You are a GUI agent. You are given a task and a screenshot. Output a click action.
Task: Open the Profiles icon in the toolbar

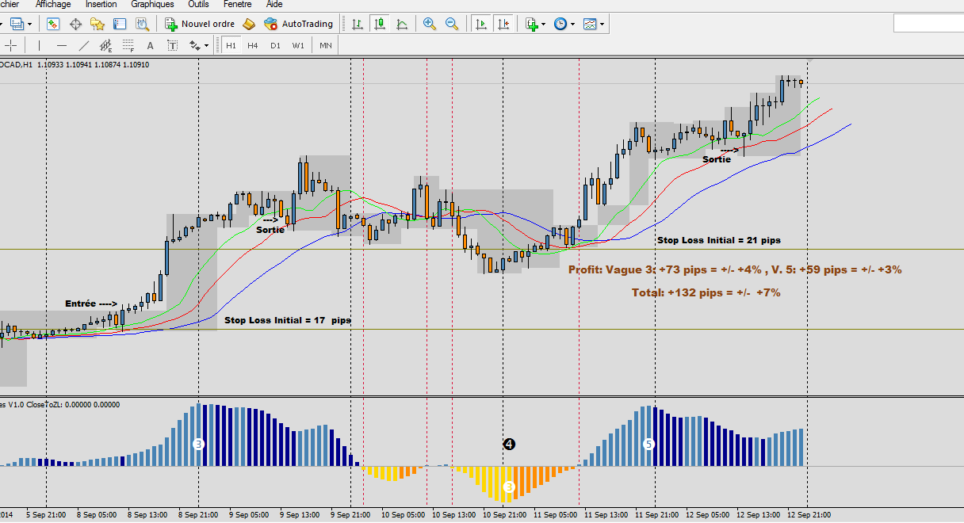click(17, 24)
